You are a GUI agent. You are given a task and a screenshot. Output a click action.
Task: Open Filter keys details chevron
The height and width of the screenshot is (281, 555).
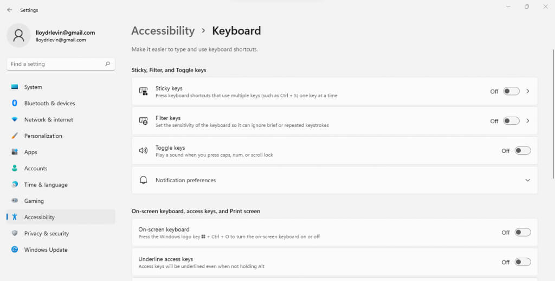pyautogui.click(x=528, y=121)
